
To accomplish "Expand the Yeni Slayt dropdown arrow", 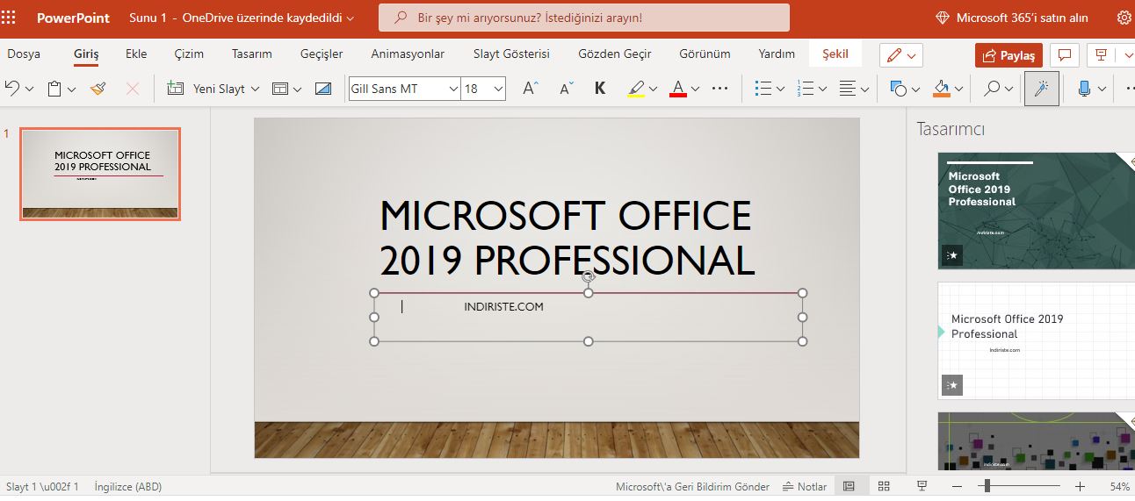I will click(256, 89).
